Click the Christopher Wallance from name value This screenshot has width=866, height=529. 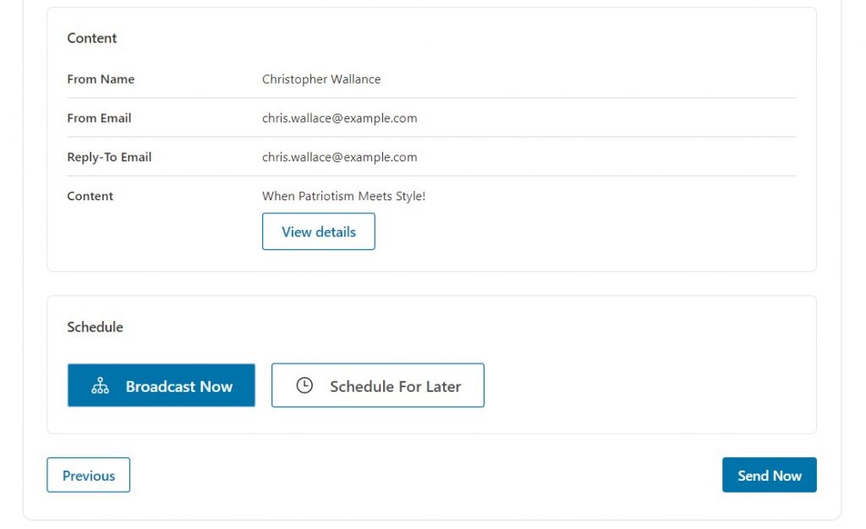point(321,79)
